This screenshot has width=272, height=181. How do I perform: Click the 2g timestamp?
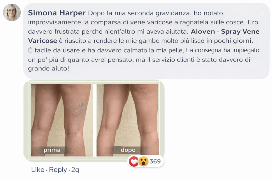(x=75, y=170)
